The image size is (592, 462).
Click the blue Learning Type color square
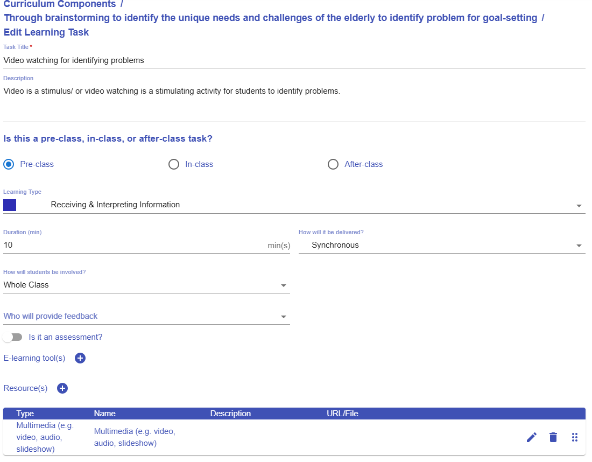pos(10,205)
